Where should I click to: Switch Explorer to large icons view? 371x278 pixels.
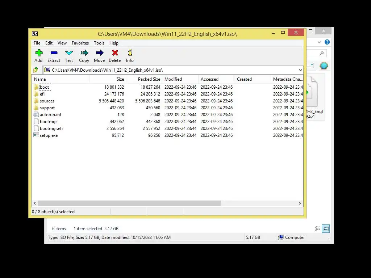326,228
